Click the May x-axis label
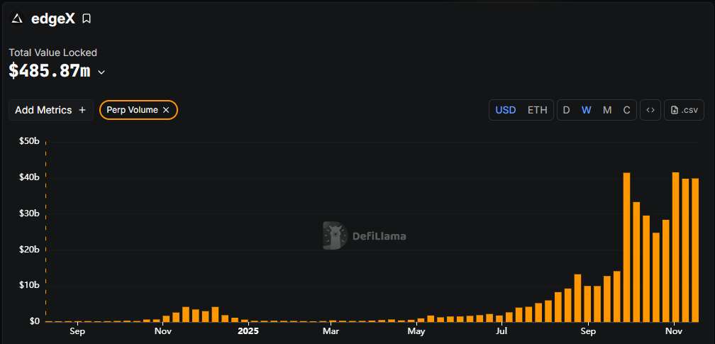 [416, 331]
